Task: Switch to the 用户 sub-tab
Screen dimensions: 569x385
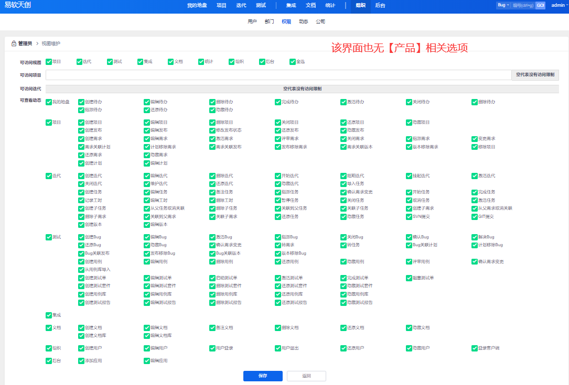Action: (252, 21)
